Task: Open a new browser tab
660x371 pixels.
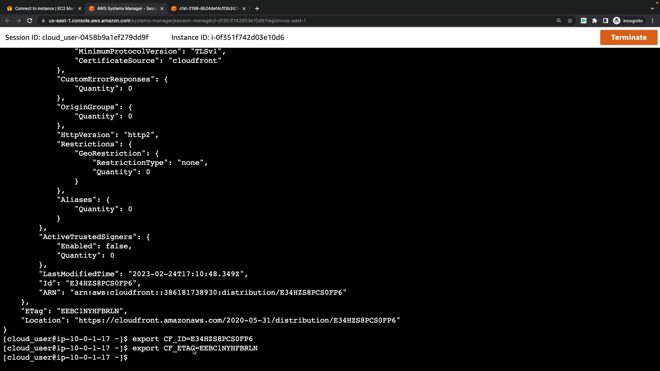Action: (x=257, y=9)
